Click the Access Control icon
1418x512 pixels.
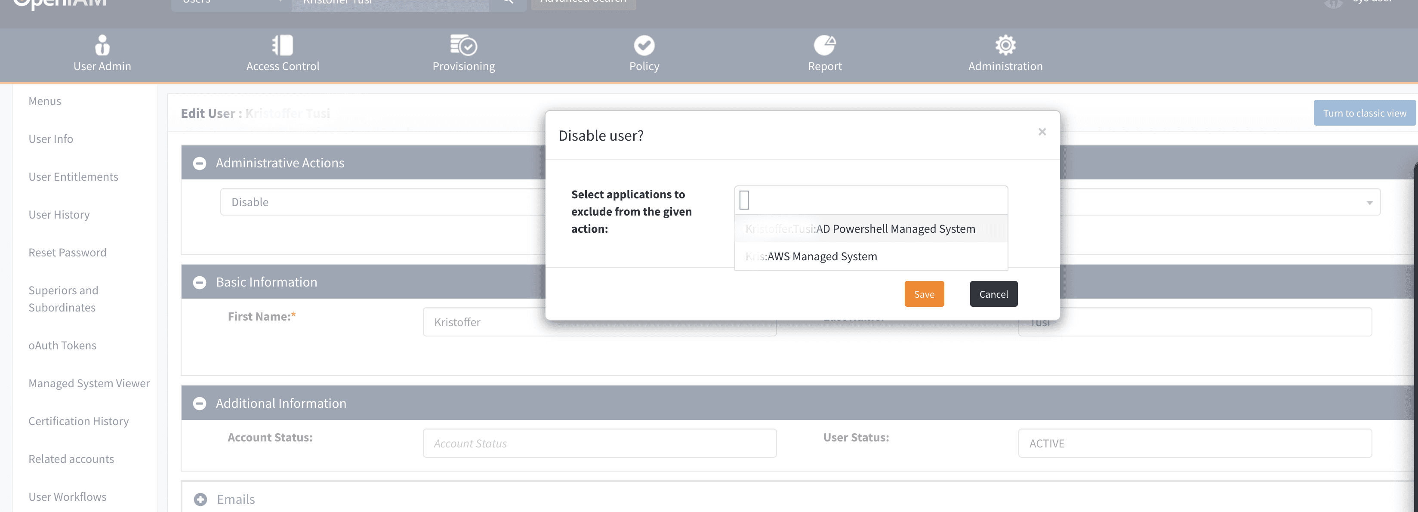(282, 46)
